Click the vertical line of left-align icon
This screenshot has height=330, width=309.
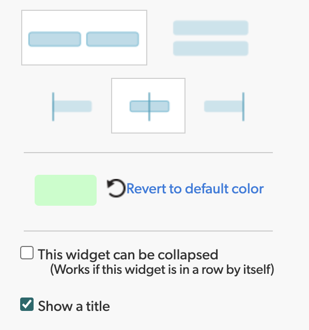(53, 107)
